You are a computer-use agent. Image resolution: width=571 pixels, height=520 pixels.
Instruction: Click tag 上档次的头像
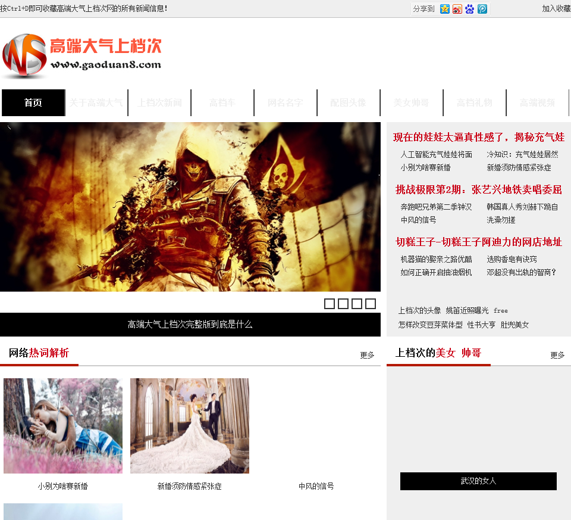coord(419,310)
